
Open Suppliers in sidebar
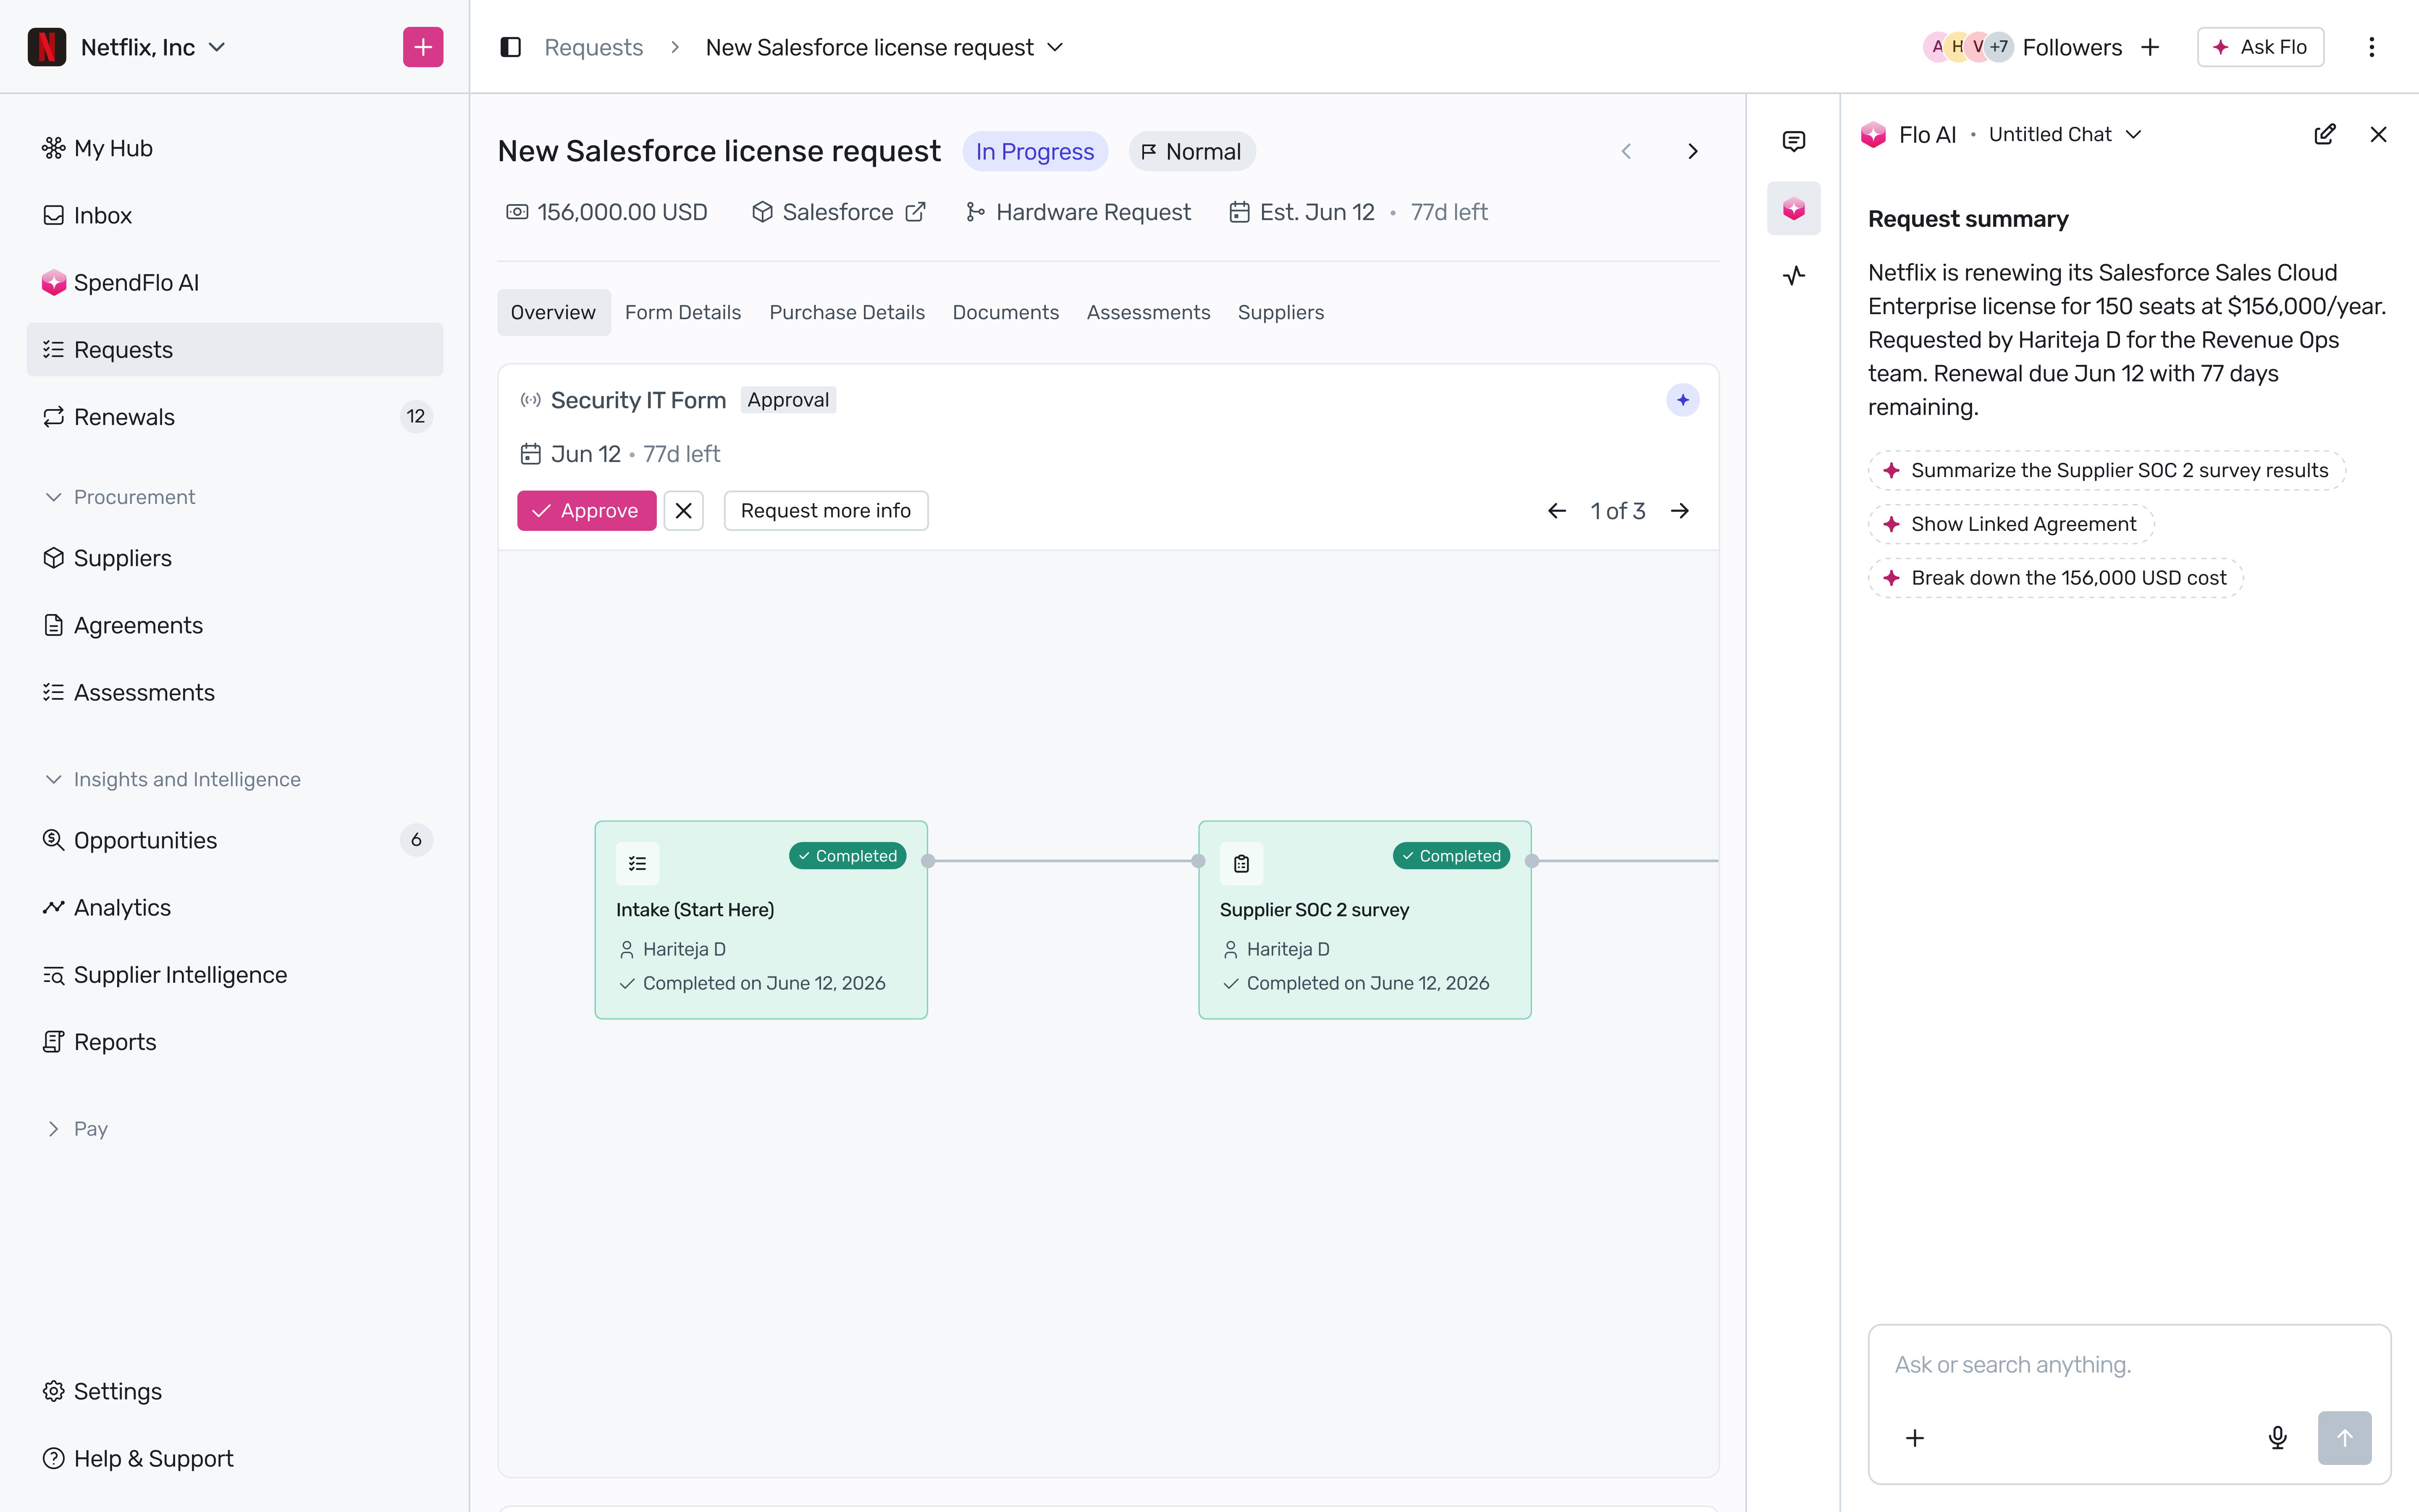pos(235,558)
